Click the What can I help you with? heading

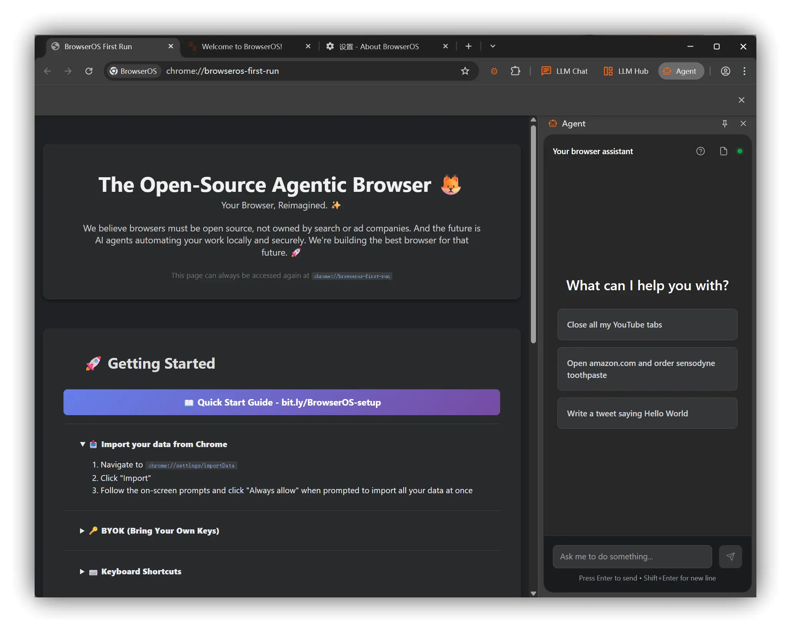(647, 285)
